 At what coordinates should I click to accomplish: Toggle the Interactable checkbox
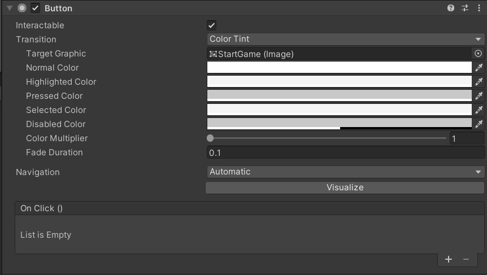tap(211, 25)
